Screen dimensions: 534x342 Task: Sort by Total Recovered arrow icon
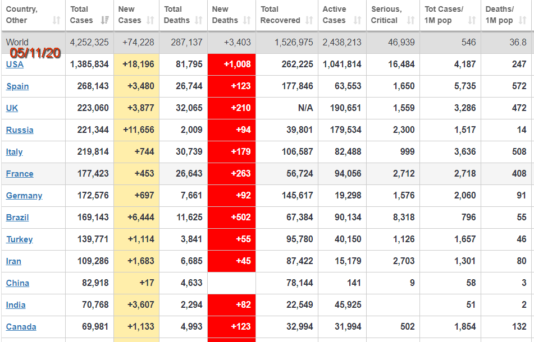[309, 20]
